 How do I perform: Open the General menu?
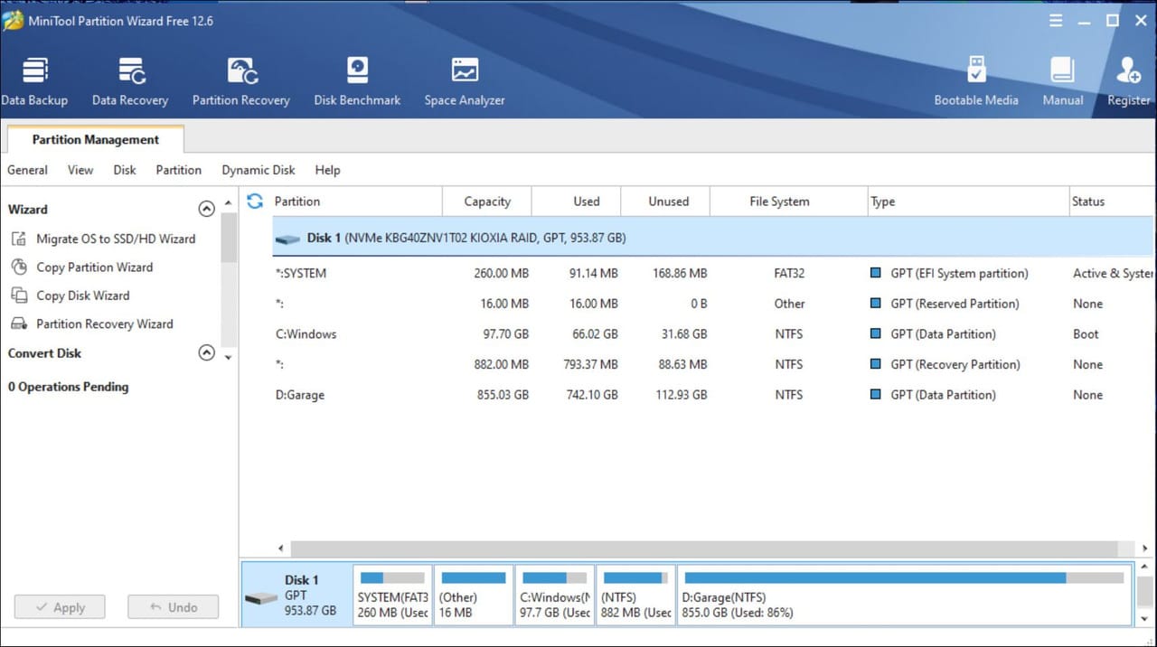(x=28, y=170)
